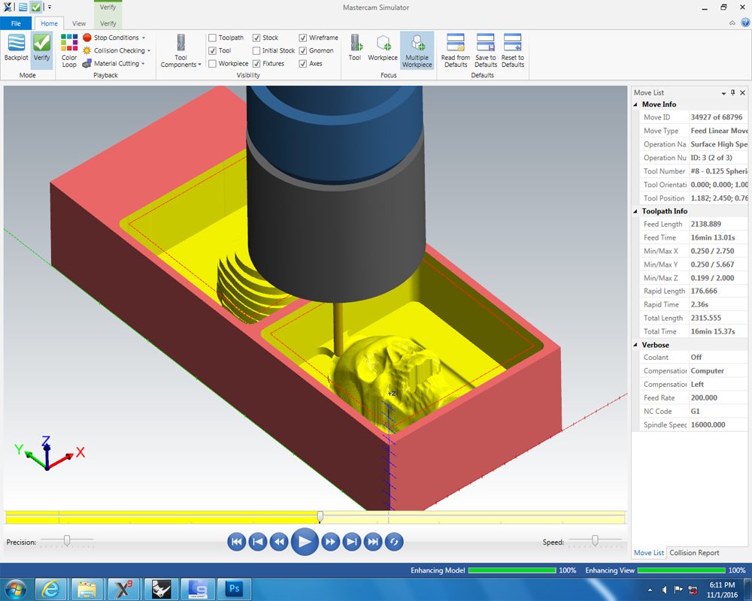Select Multiple Workpiece focus
The width and height of the screenshot is (752, 601).
coord(417,51)
